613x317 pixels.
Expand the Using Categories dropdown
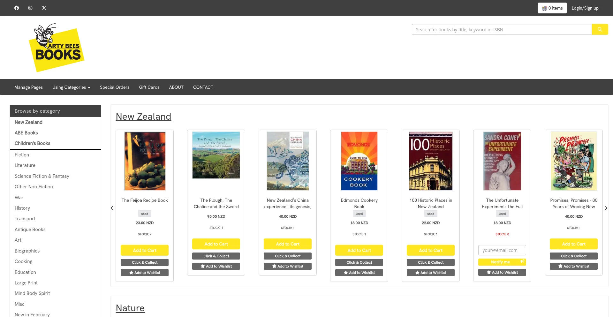tap(71, 87)
